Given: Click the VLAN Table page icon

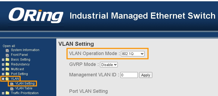Looking at the screenshot, I should coord(12,89).
